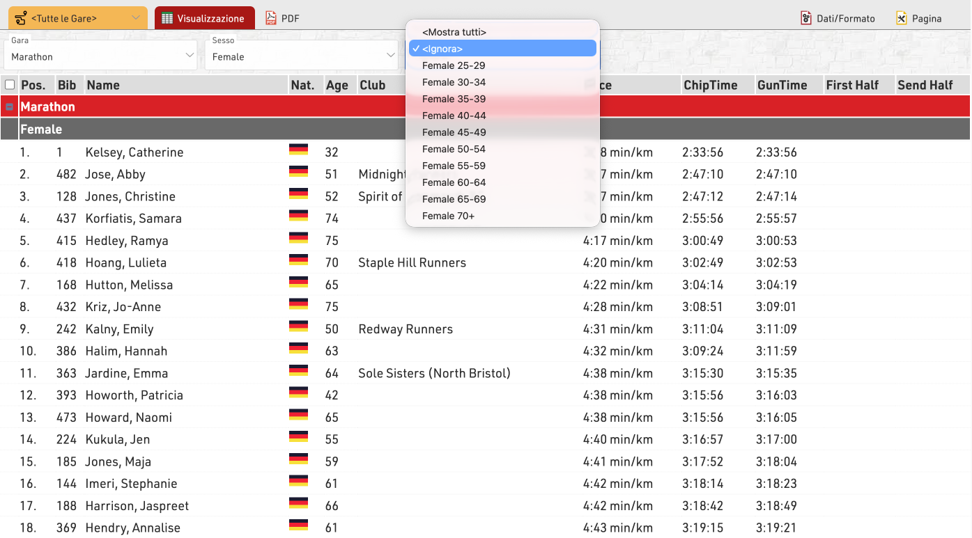972x538 pixels.
Task: Pick Female 70+ age group option
Action: pyautogui.click(x=448, y=216)
